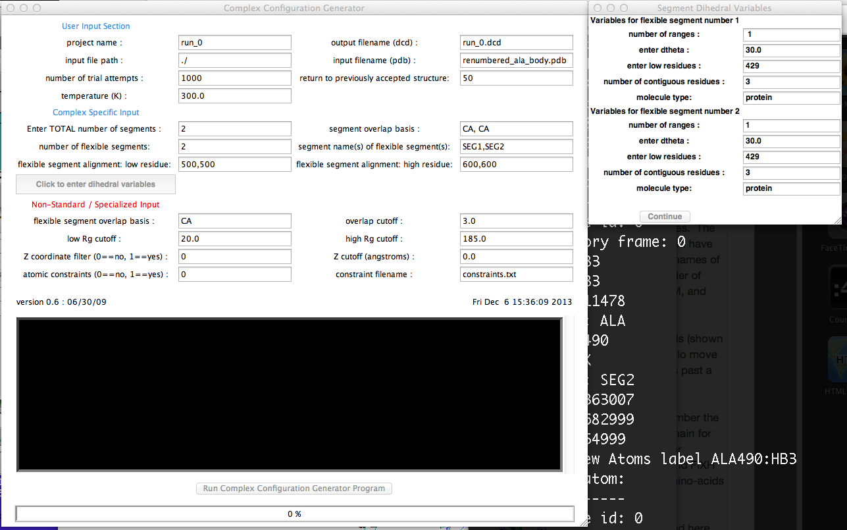Image resolution: width=847 pixels, height=530 pixels.
Task: Click the input filename (pdb) field
Action: (516, 61)
